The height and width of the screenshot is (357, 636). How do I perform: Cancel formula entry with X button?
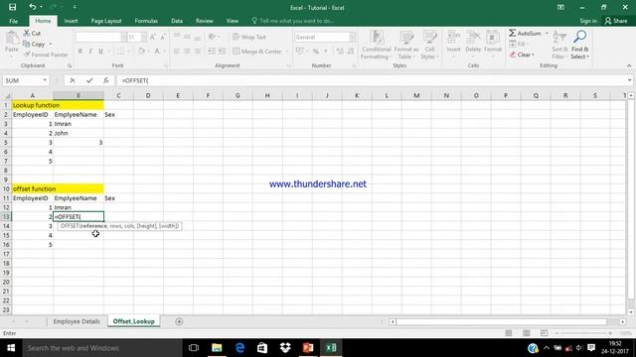point(73,80)
